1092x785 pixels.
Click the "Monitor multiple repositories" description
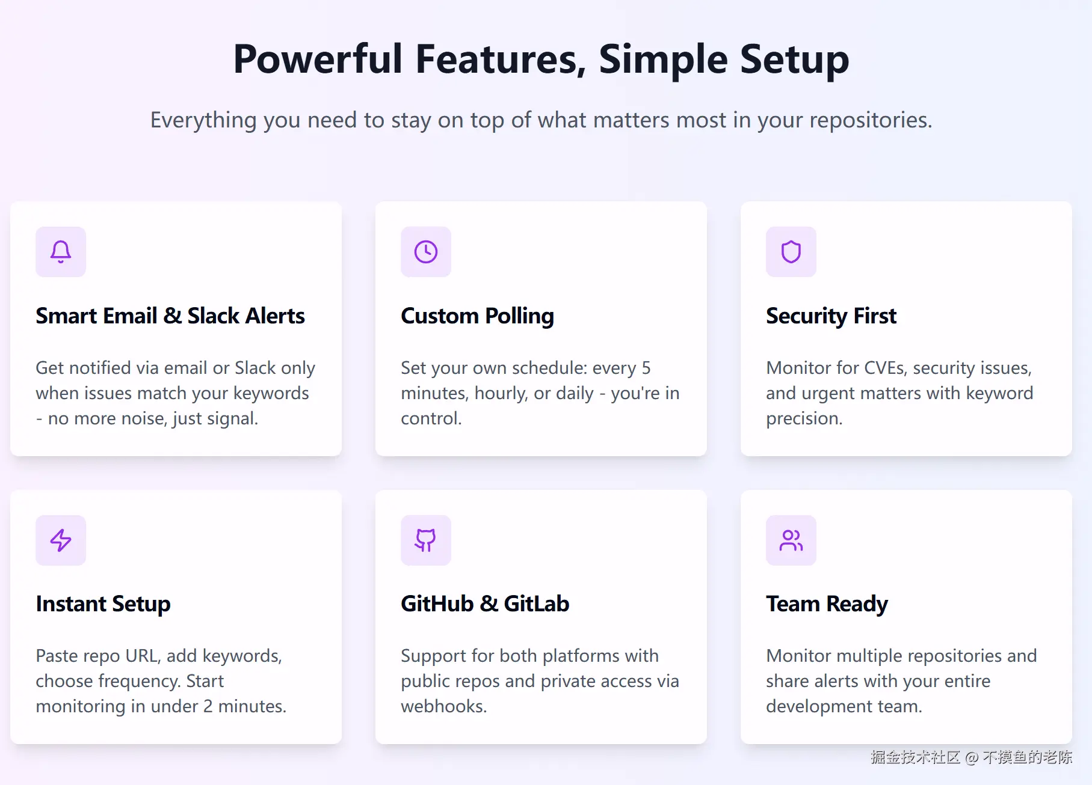click(901, 681)
